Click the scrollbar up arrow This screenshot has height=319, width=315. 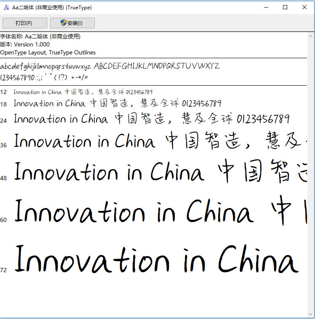[310, 36]
